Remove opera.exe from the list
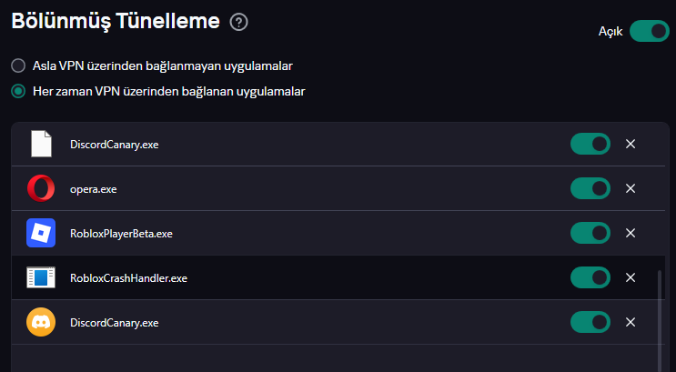This screenshot has height=372, width=676. tap(631, 189)
